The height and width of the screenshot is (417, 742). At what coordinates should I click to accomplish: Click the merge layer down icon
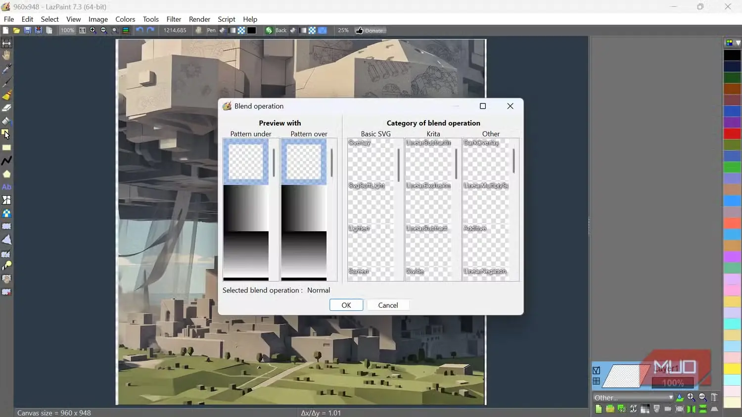[x=633, y=409]
